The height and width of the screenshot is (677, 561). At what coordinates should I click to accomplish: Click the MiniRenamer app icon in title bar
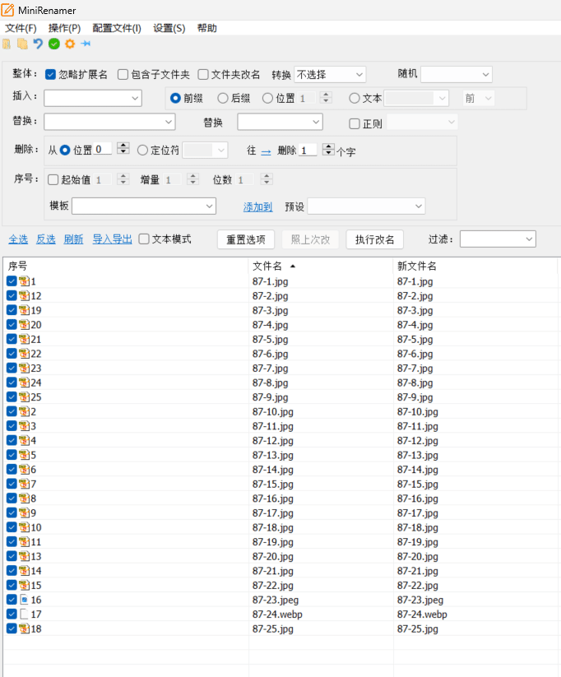[7, 10]
